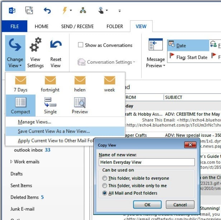Arrange messages by Date
The image size is (221, 220).
pos(188,46)
